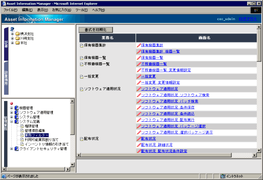263x180 pixels.
Task: Click the Internet Explorer icon in title bar
Action: [4, 4]
